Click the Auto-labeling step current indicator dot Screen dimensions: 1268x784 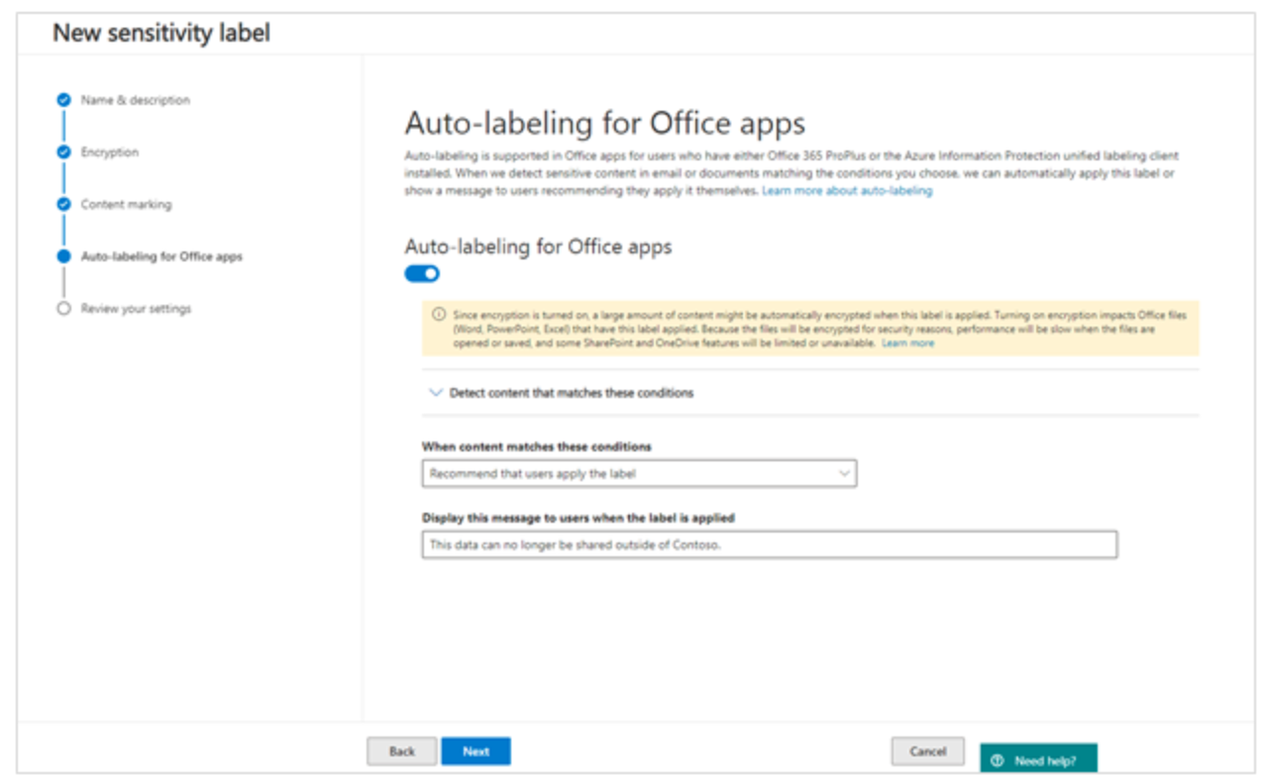pyautogui.click(x=64, y=256)
